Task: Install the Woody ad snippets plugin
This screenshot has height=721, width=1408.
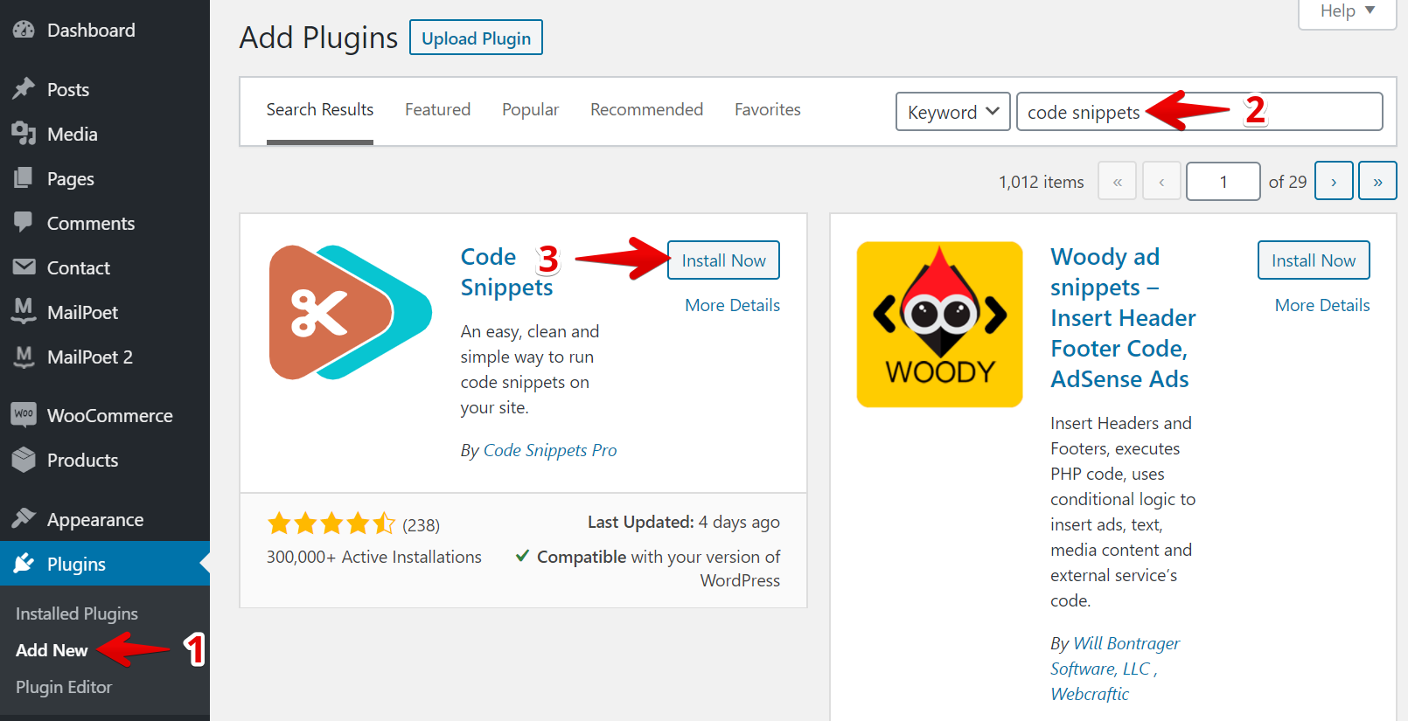Action: coord(1314,260)
